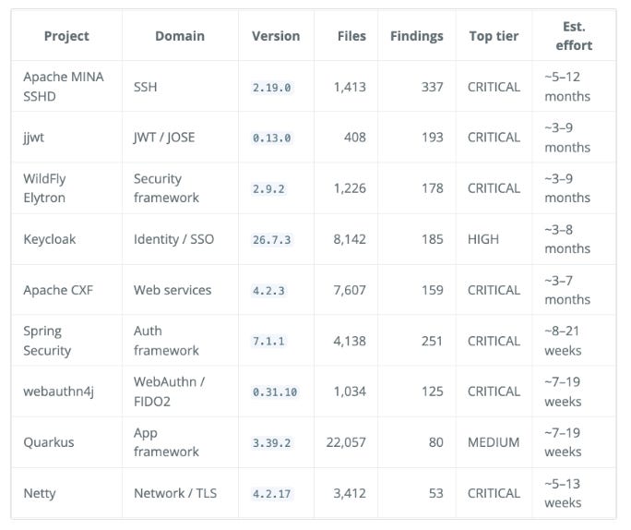The width and height of the screenshot is (631, 530).
Task: Click version 7.1.1
Action: coord(268,342)
